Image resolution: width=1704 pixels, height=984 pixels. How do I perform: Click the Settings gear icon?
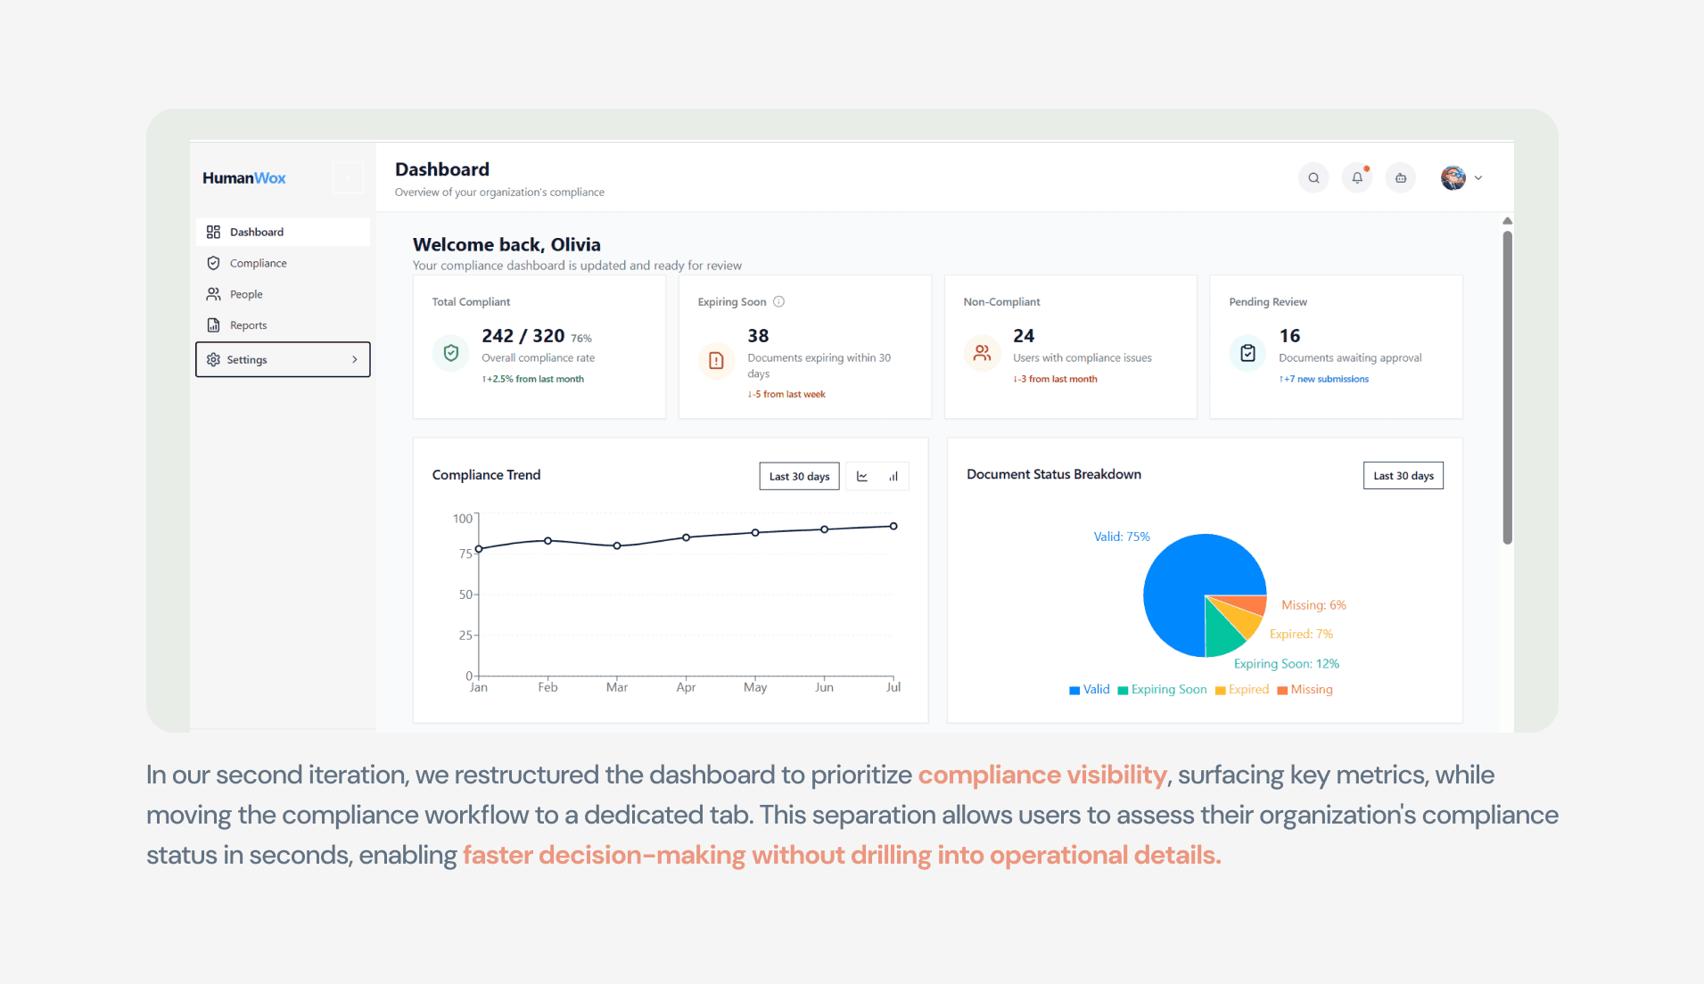(213, 359)
